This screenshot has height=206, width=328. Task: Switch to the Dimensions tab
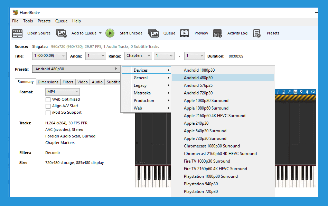click(x=48, y=82)
